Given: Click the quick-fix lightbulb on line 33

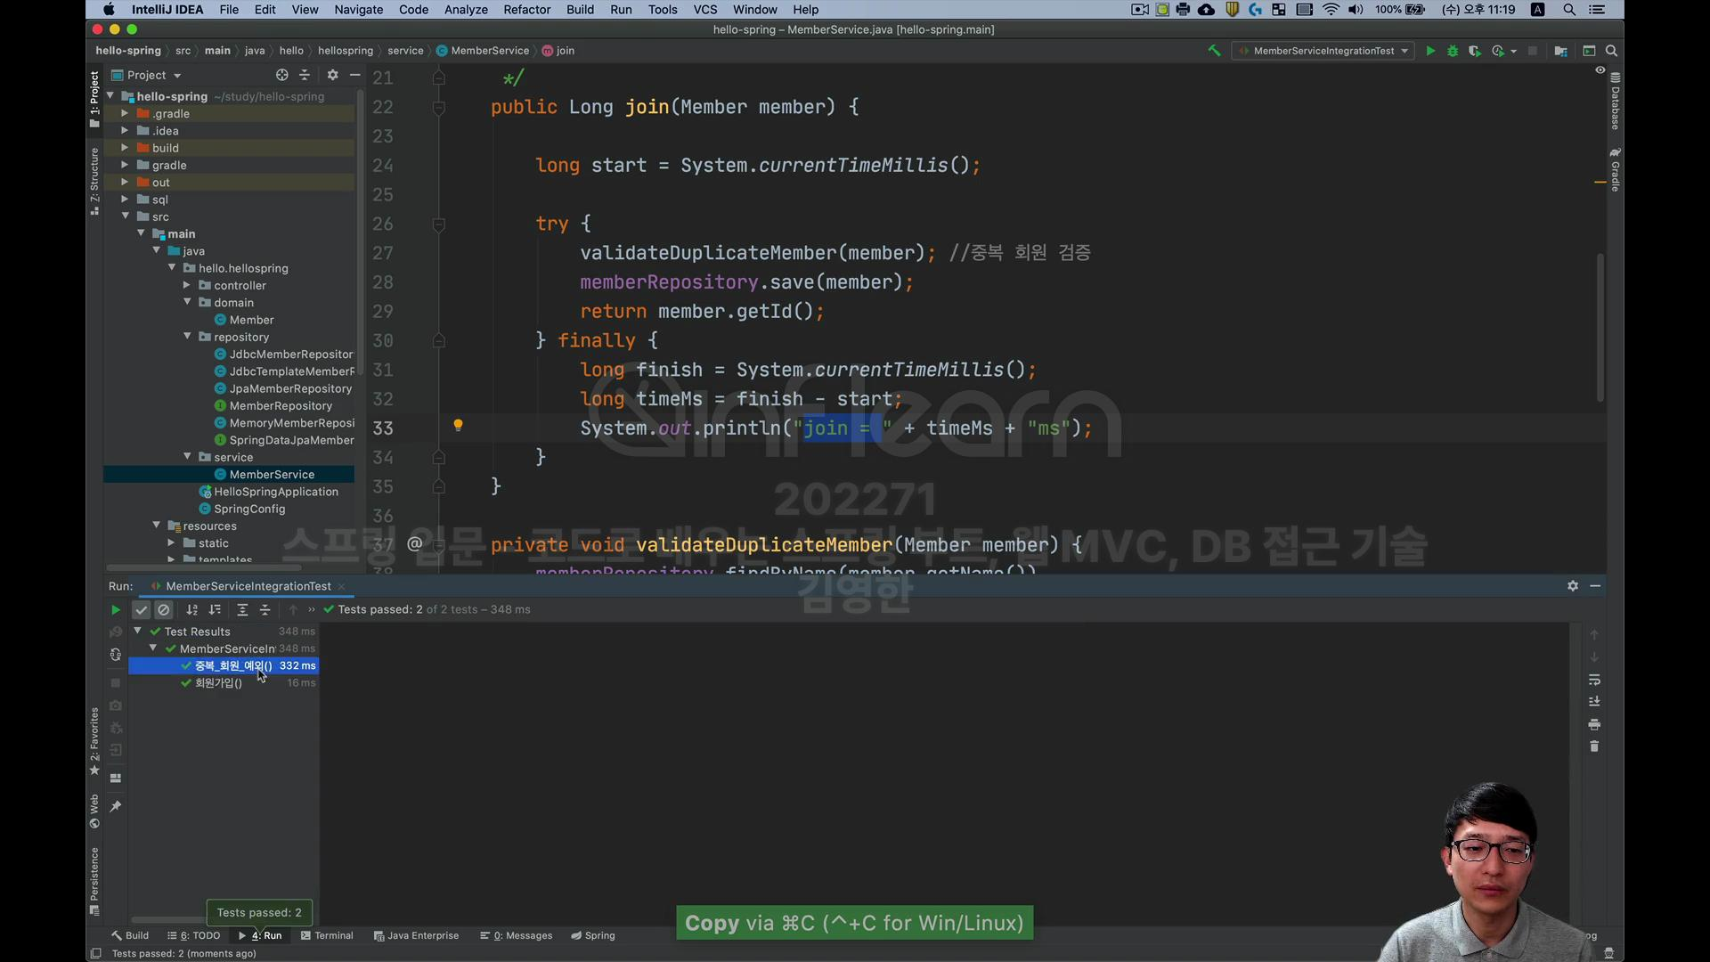Looking at the screenshot, I should [458, 426].
